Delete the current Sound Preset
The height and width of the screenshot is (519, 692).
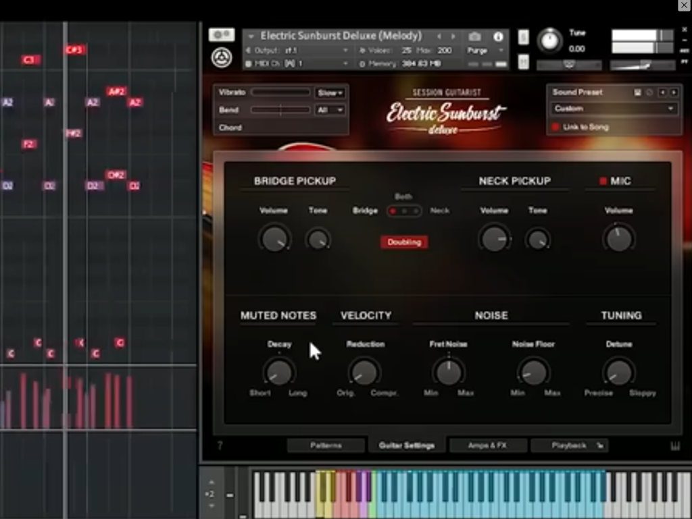click(649, 92)
